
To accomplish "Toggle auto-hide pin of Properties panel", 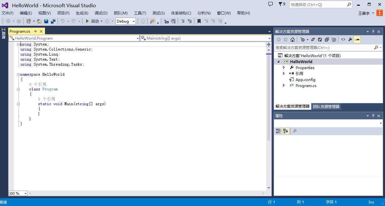I will click(373, 116).
